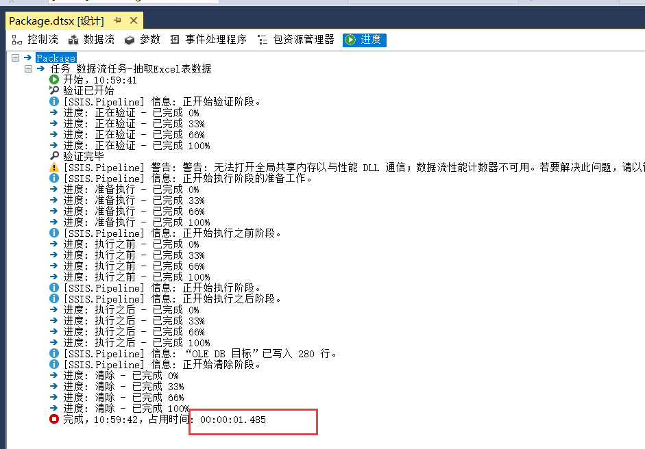645x449 pixels.
Task: Click the info icon beside 正开始执行阶段。
Action: pyautogui.click(x=54, y=287)
